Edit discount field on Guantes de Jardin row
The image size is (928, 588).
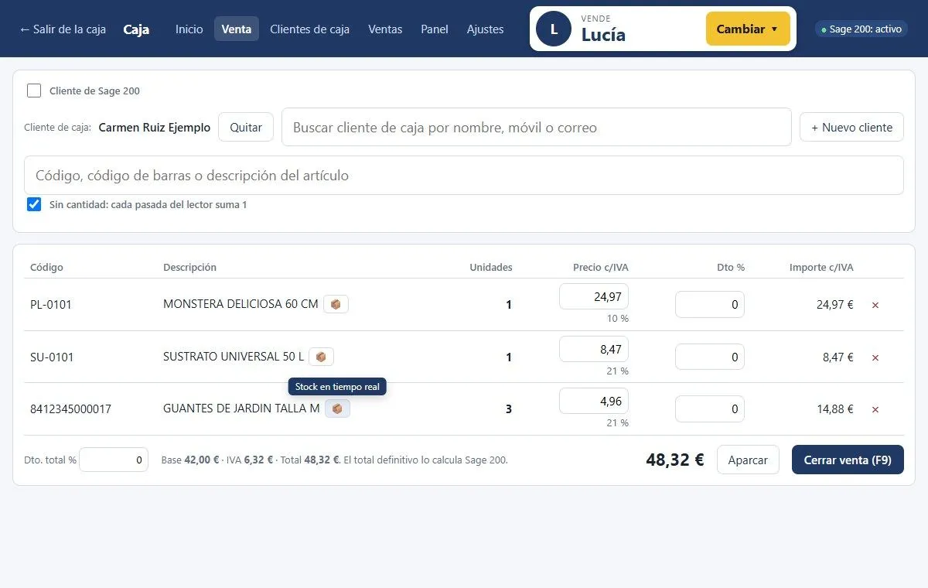click(710, 409)
